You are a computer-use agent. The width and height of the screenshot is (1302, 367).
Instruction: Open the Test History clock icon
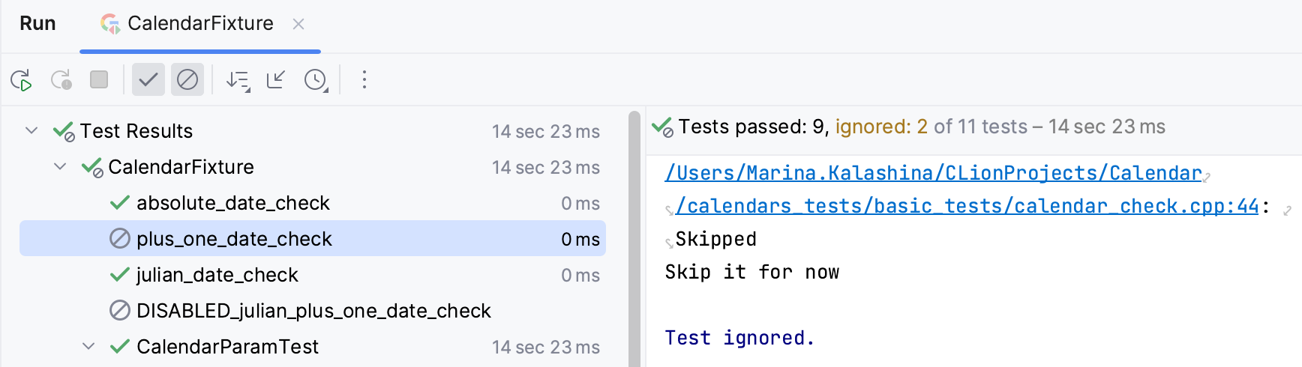point(316,79)
